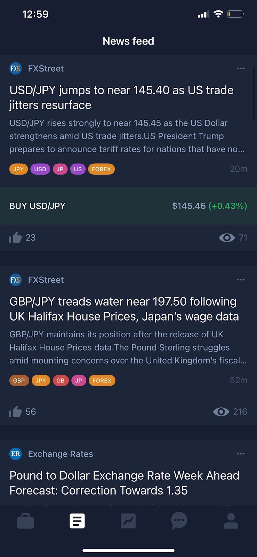Open the profile person tab
This screenshot has width=257, height=557.
(231, 521)
